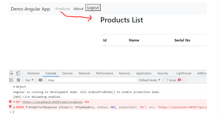Click the eye live expression icon
This screenshot has width=218, height=118.
click(40, 80)
